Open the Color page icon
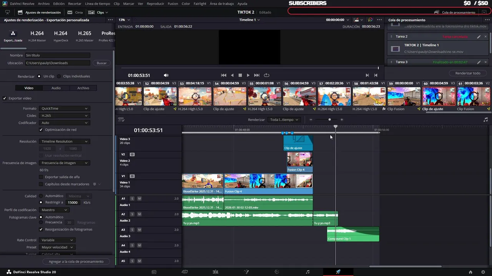Screen dimensions: 492x276 [x=277, y=272]
